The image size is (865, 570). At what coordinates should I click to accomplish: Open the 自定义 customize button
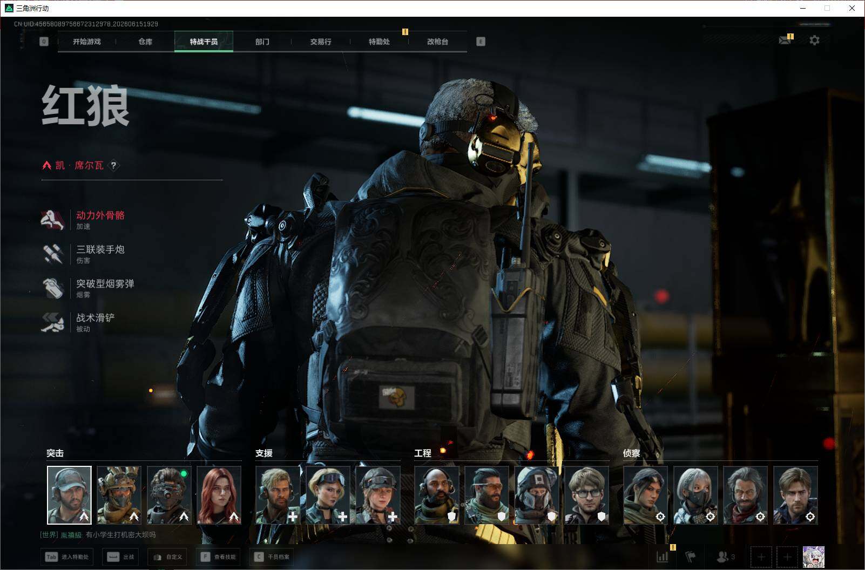coord(167,557)
